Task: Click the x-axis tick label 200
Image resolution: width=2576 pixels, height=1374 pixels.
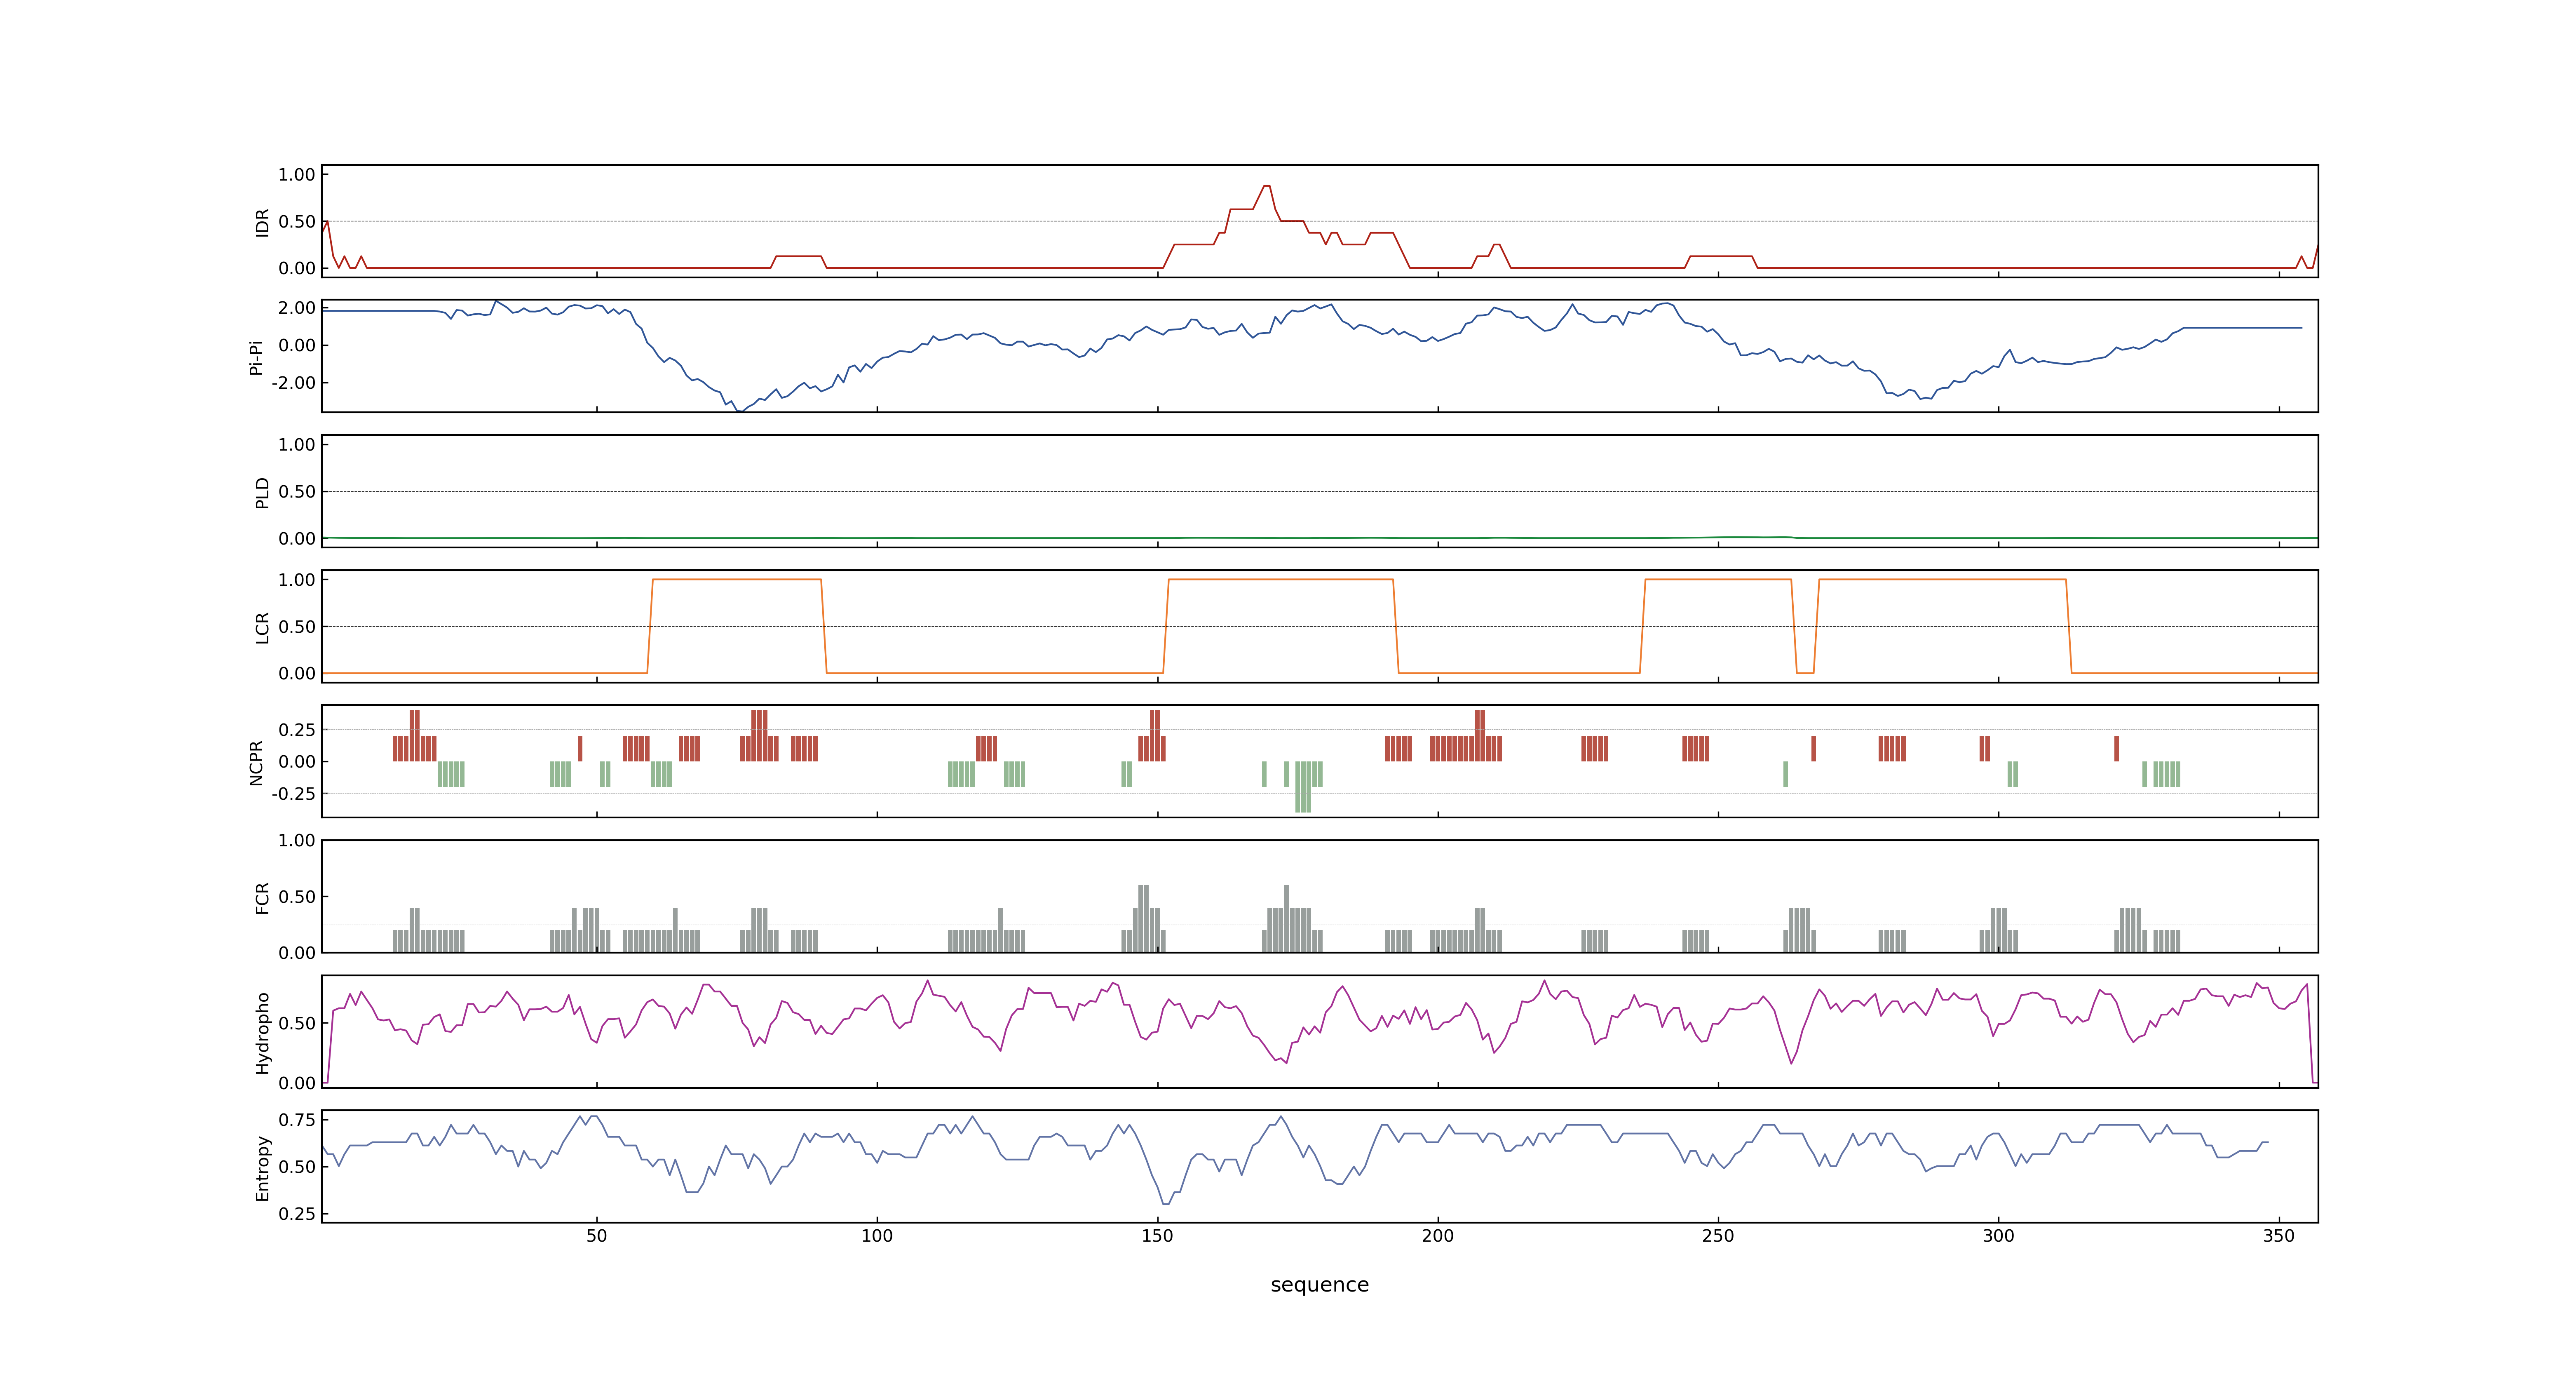Action: (x=1438, y=1236)
